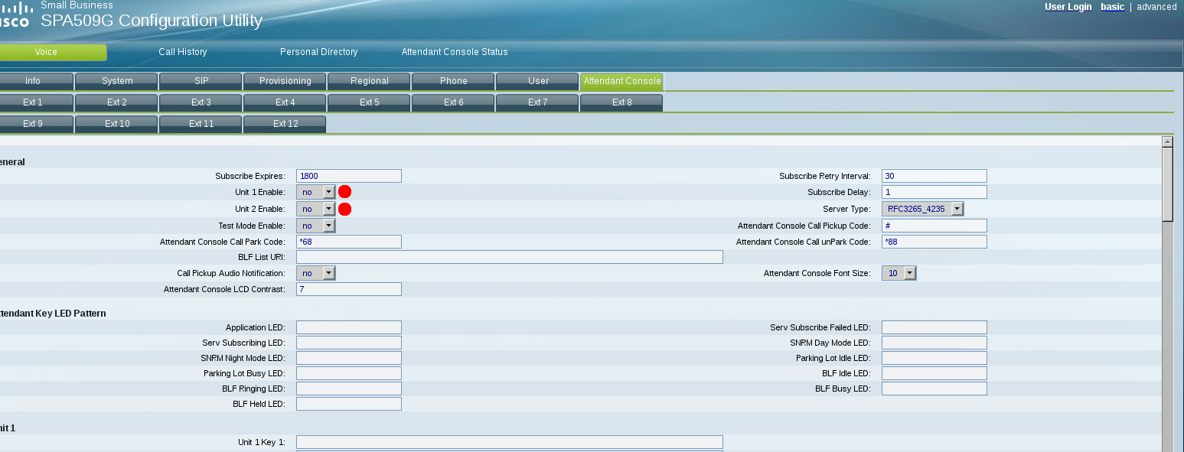Click the User Login link

pyautogui.click(x=1068, y=7)
